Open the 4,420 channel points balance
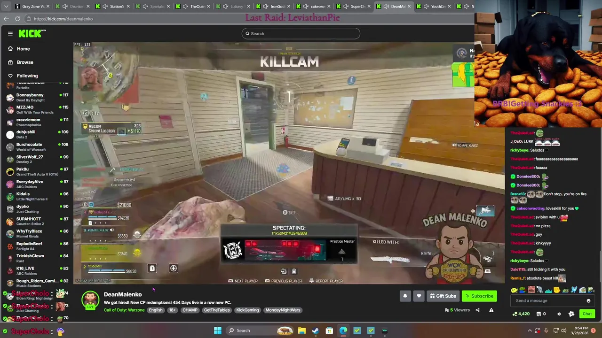 [521, 314]
